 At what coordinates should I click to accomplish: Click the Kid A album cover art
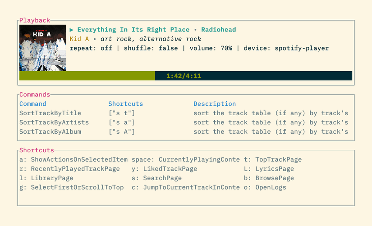point(43,48)
